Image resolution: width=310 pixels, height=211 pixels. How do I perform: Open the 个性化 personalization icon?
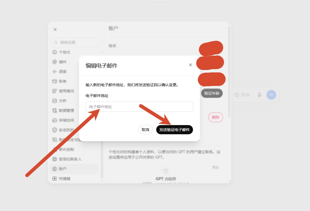coord(55,52)
